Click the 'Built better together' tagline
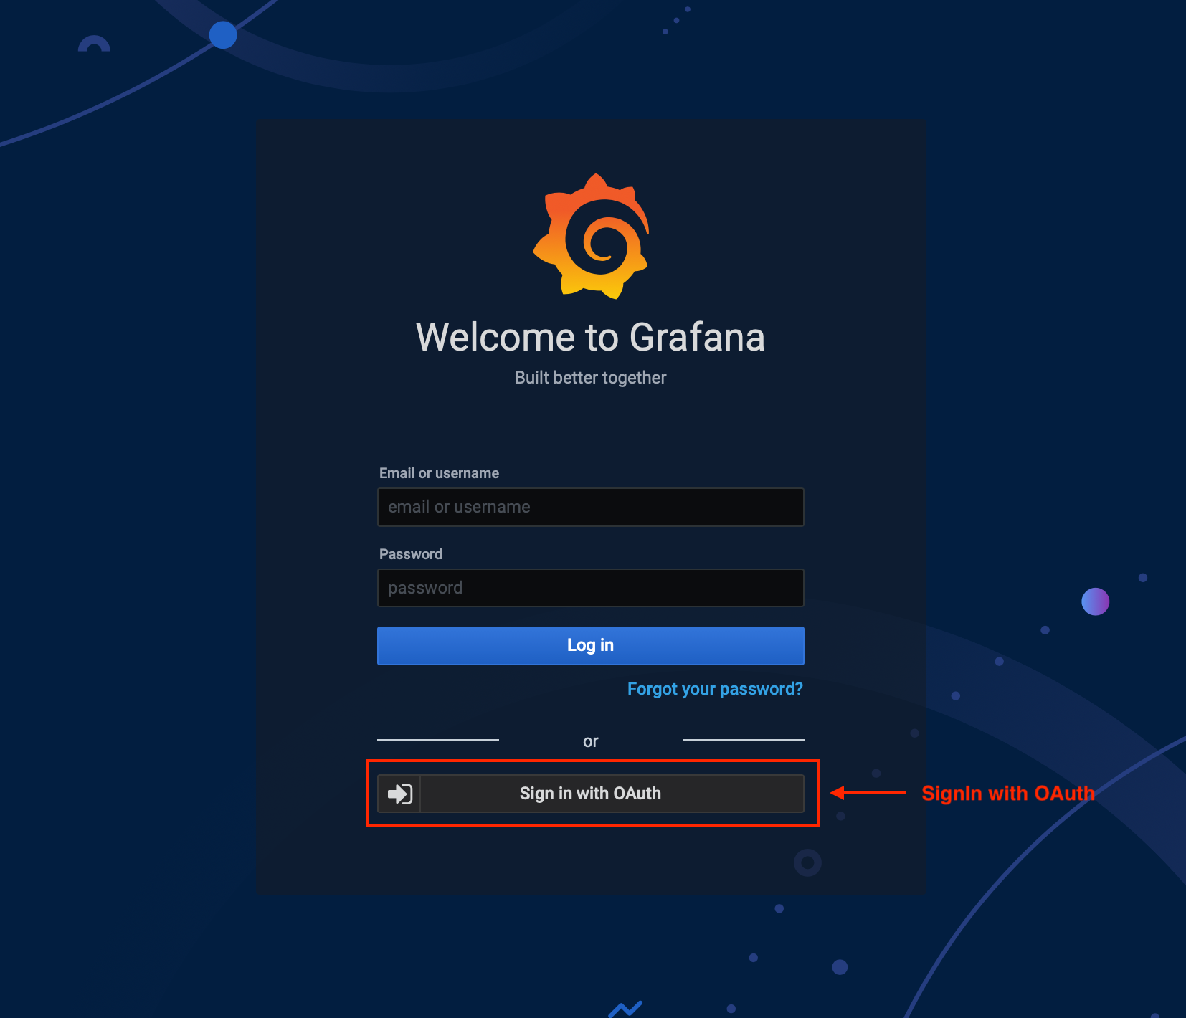Screen dimensions: 1186x1018 click(591, 378)
